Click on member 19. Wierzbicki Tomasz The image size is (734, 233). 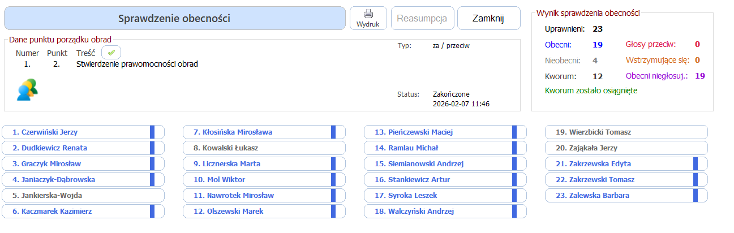point(594,132)
